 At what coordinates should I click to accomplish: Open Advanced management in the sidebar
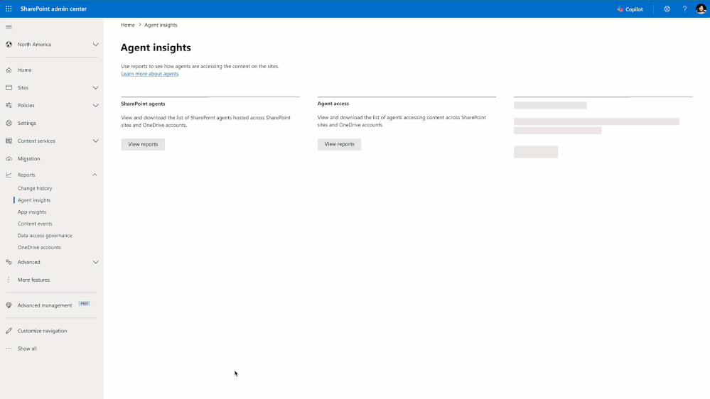[x=45, y=305]
